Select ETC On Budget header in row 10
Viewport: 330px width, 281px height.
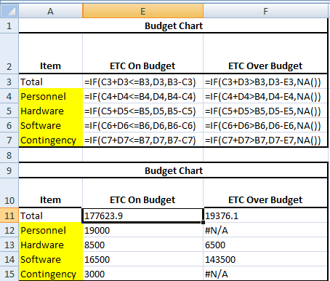click(x=142, y=193)
